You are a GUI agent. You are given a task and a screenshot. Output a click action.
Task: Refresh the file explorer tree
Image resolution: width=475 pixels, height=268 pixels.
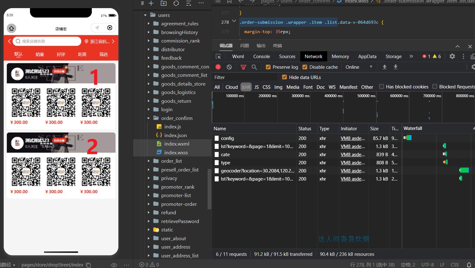coord(176,3)
